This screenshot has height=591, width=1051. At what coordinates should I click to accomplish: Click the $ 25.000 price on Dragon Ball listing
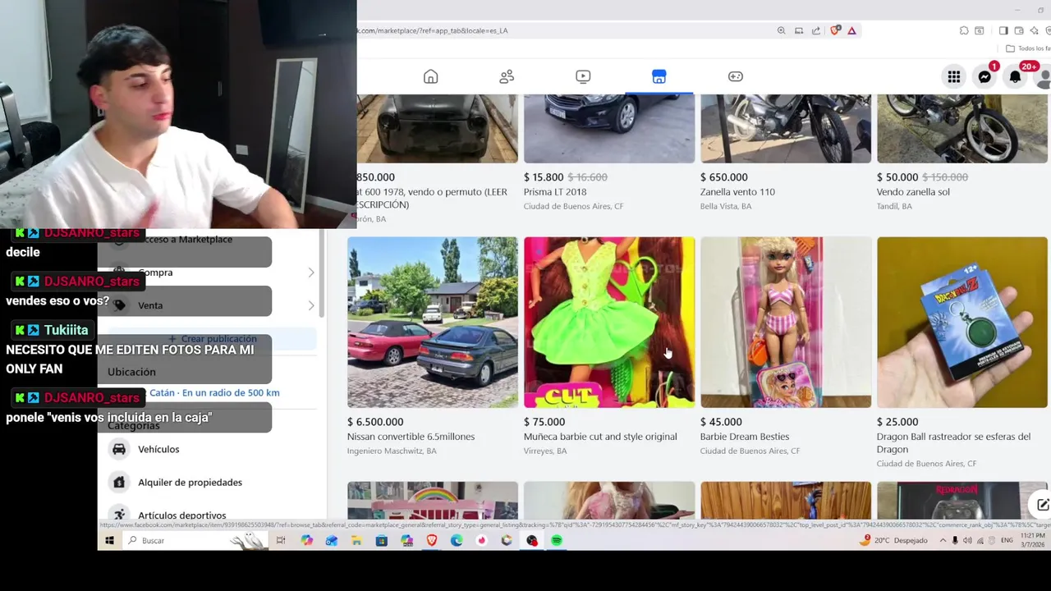tap(897, 422)
